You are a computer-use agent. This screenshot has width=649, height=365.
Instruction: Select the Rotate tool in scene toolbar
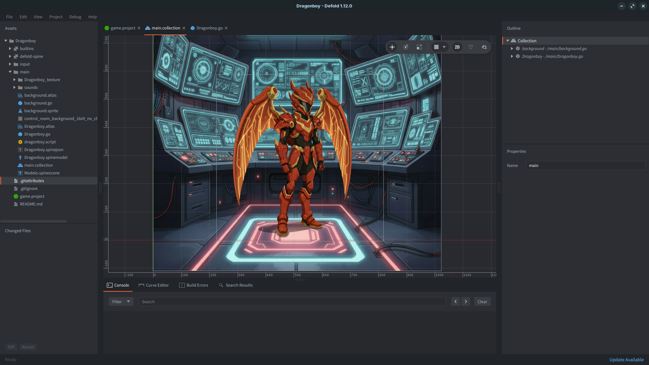click(x=406, y=47)
